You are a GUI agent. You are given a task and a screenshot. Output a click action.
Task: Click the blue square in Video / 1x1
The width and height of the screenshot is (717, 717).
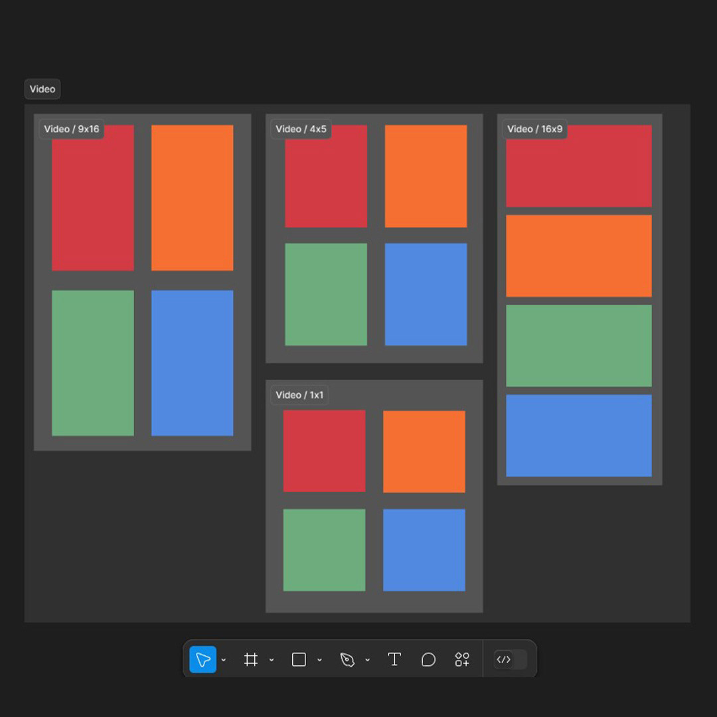424,550
